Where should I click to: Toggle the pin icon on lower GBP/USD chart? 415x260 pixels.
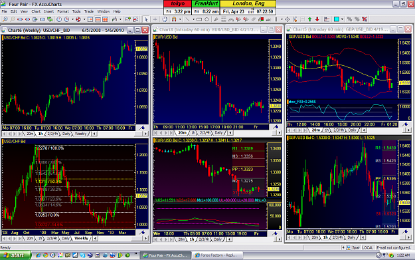[x=405, y=231]
